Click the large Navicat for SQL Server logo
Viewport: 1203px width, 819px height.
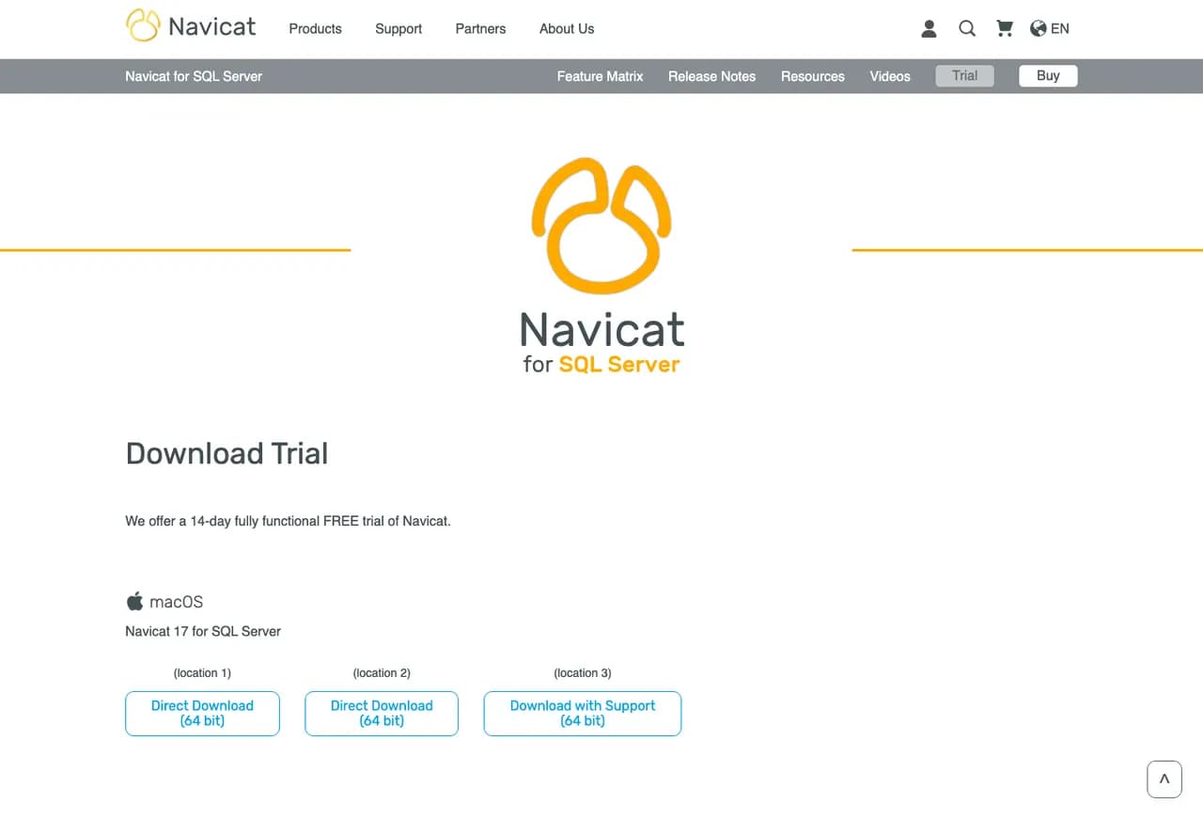[601, 266]
